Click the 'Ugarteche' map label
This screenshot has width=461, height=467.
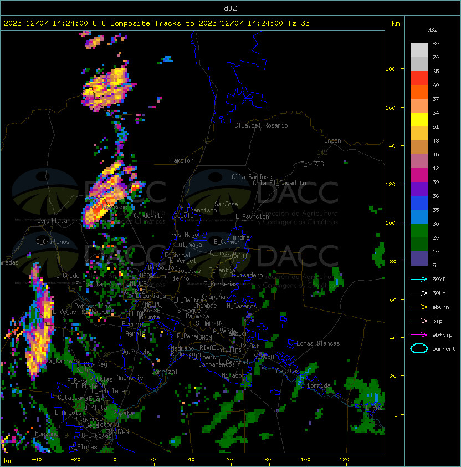137,352
